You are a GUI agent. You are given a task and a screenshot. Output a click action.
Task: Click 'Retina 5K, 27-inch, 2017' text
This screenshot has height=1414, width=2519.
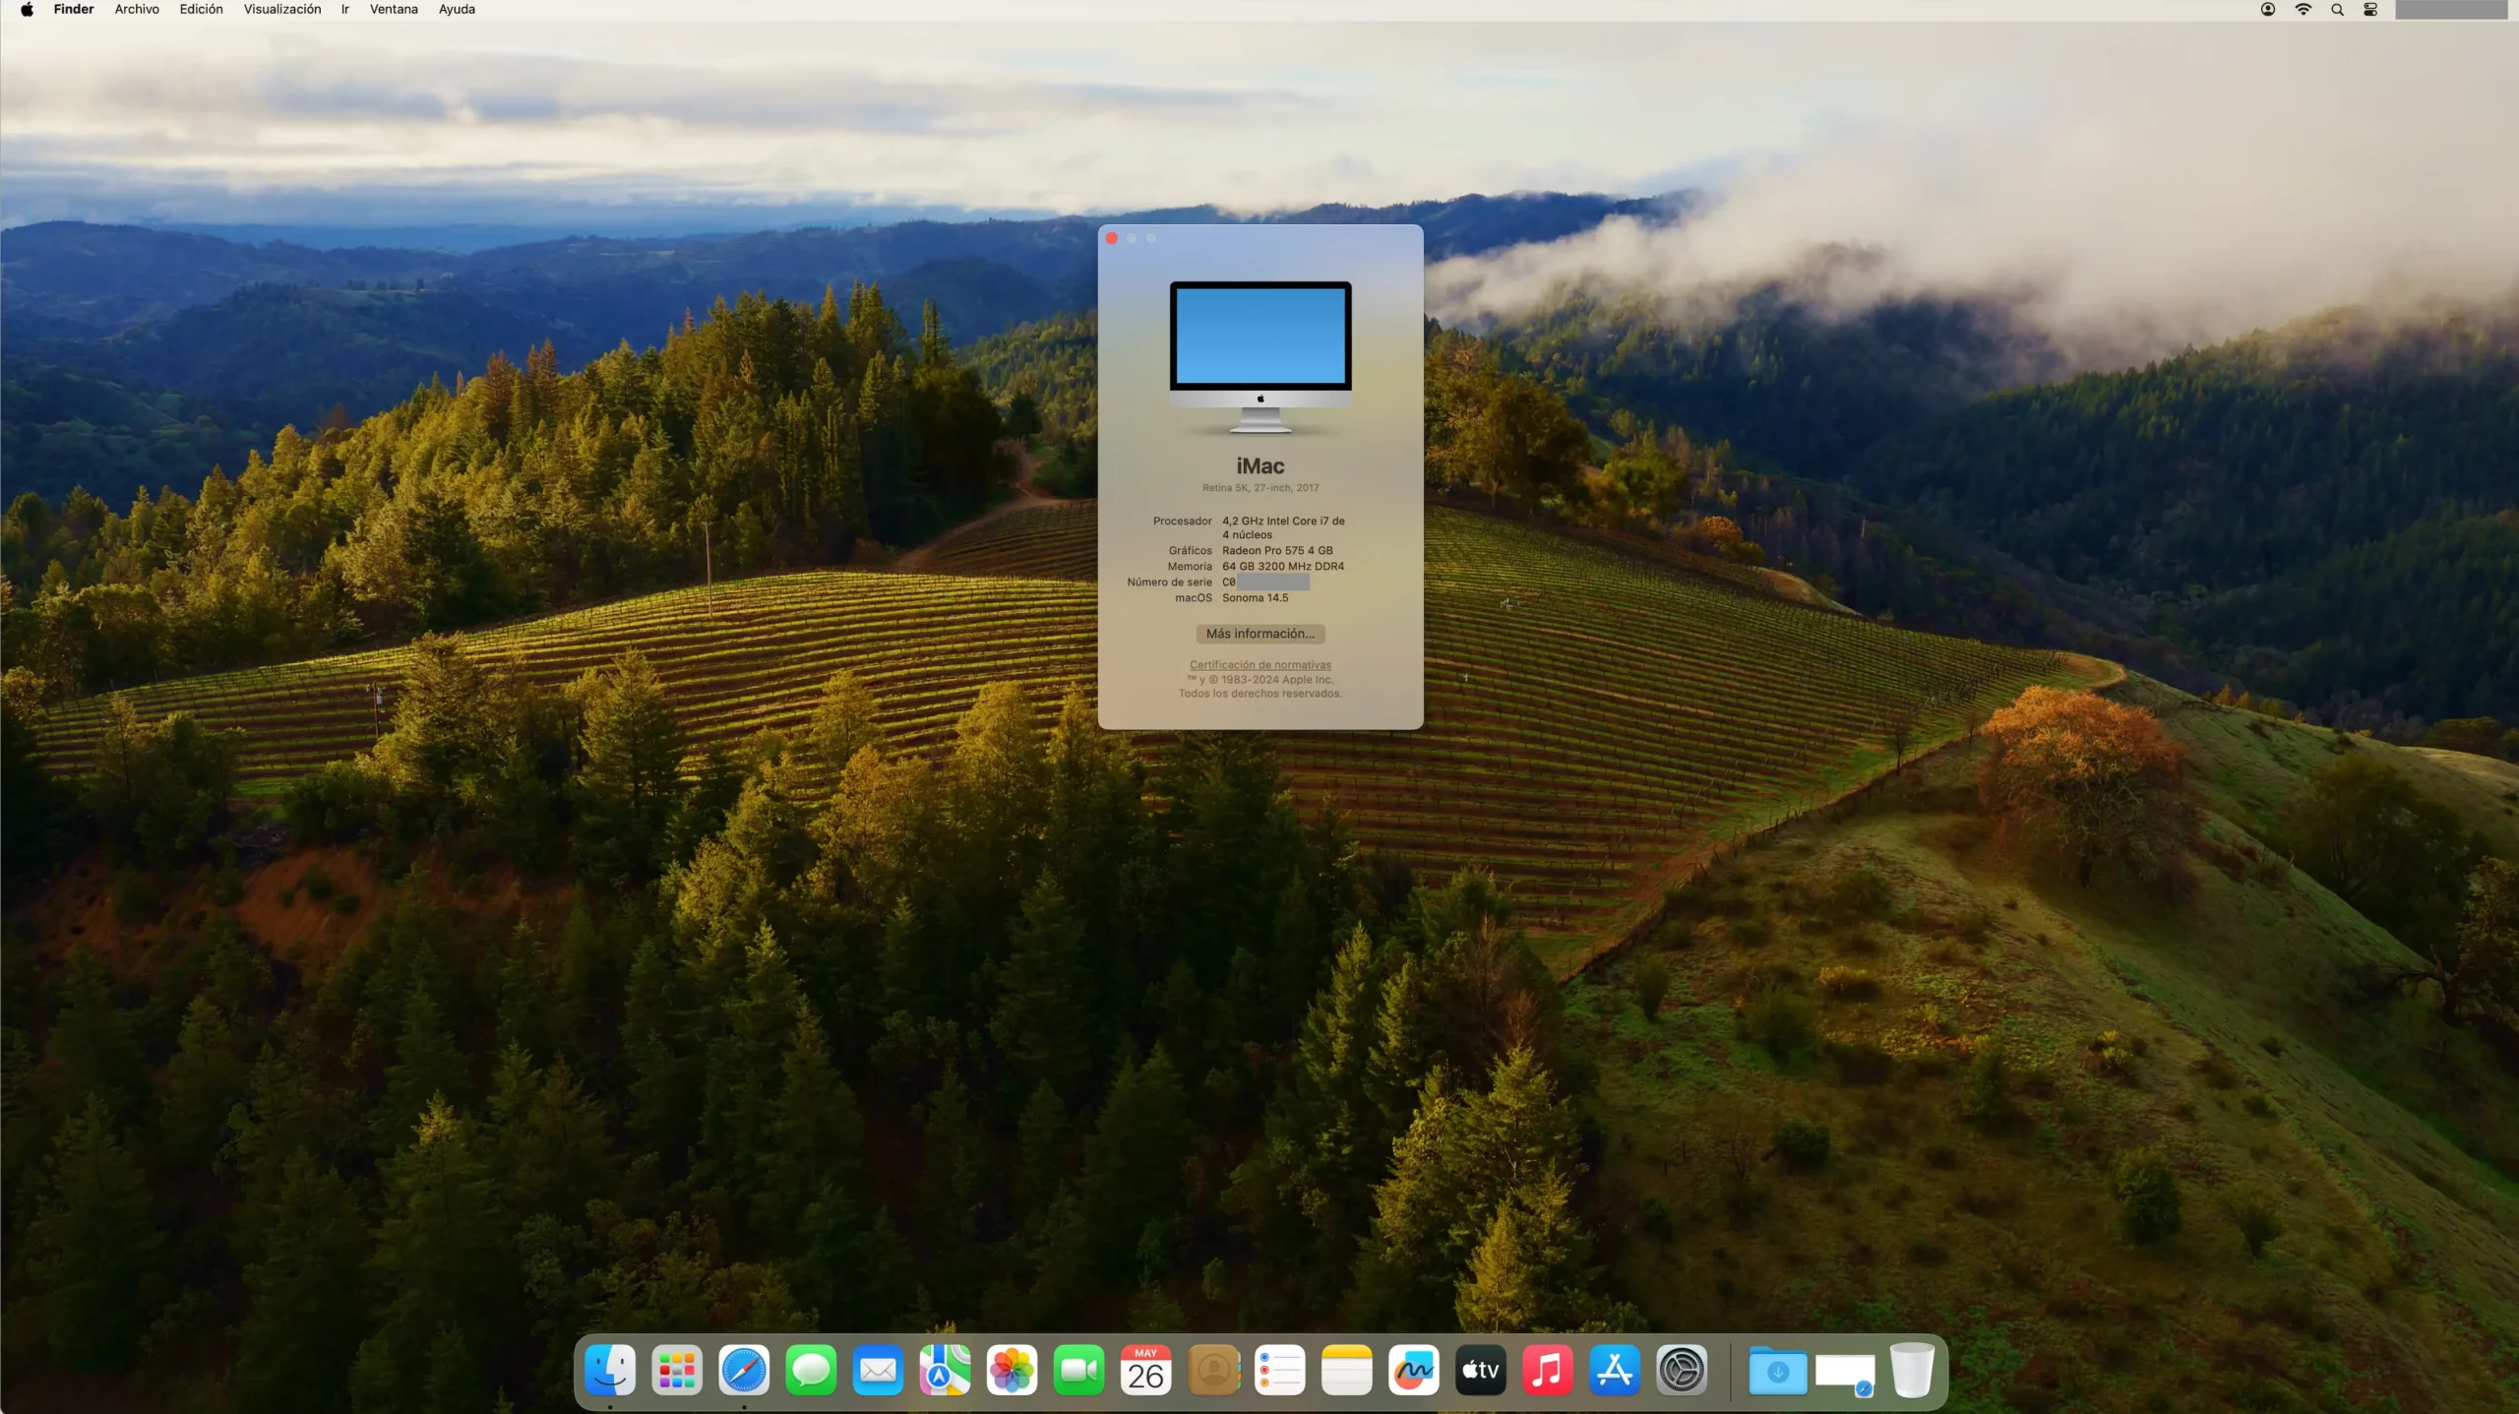click(x=1260, y=488)
